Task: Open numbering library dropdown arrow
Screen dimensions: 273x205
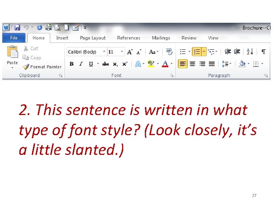Action: pos(204,52)
